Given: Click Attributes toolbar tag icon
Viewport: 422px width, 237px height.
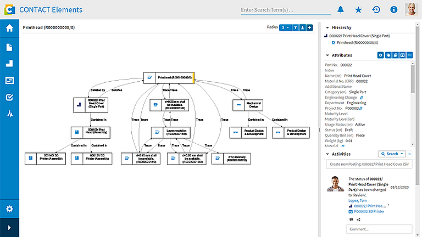Looking at the screenshot, I should click(388, 55).
